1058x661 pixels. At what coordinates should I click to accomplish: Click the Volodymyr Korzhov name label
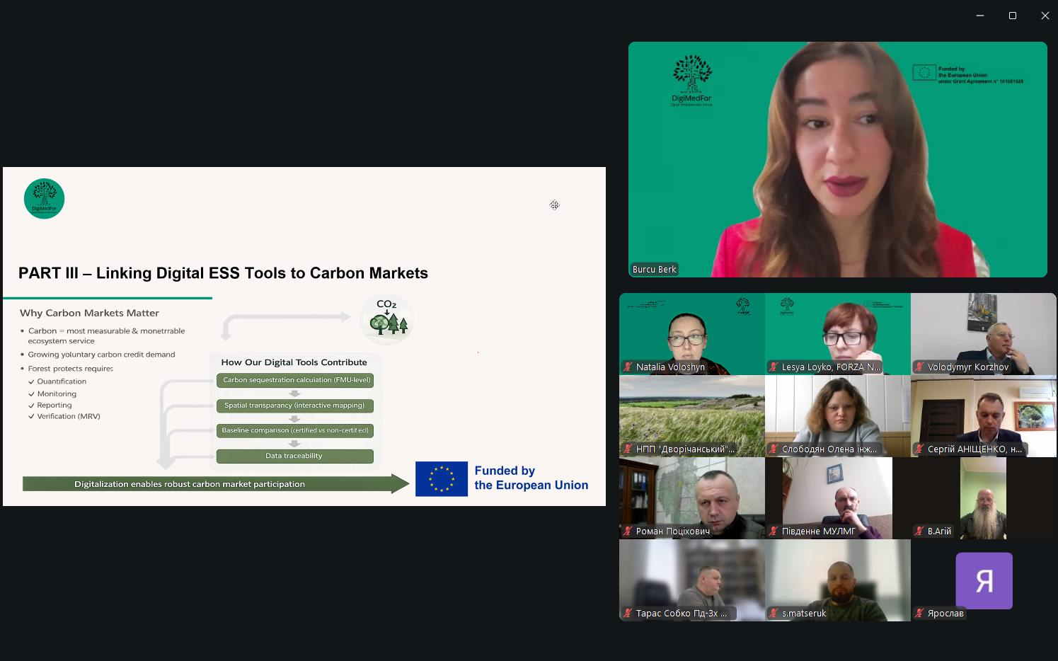click(x=967, y=367)
